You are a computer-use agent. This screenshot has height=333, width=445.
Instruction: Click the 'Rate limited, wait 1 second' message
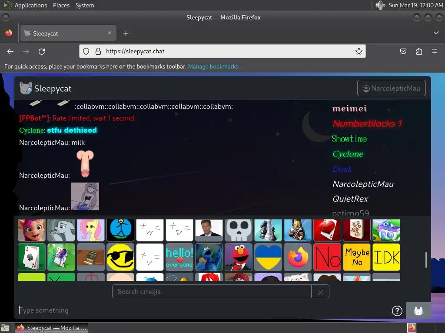93,118
